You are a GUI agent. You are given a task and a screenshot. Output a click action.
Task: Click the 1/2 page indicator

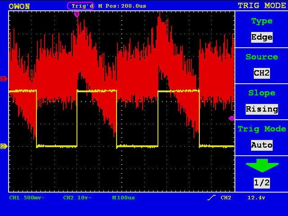click(x=262, y=183)
